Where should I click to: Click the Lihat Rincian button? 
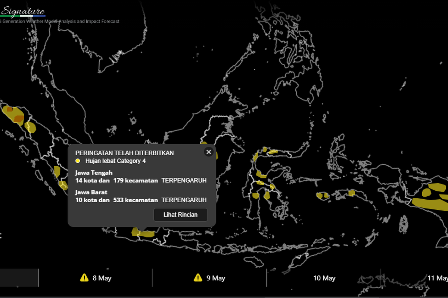180,215
